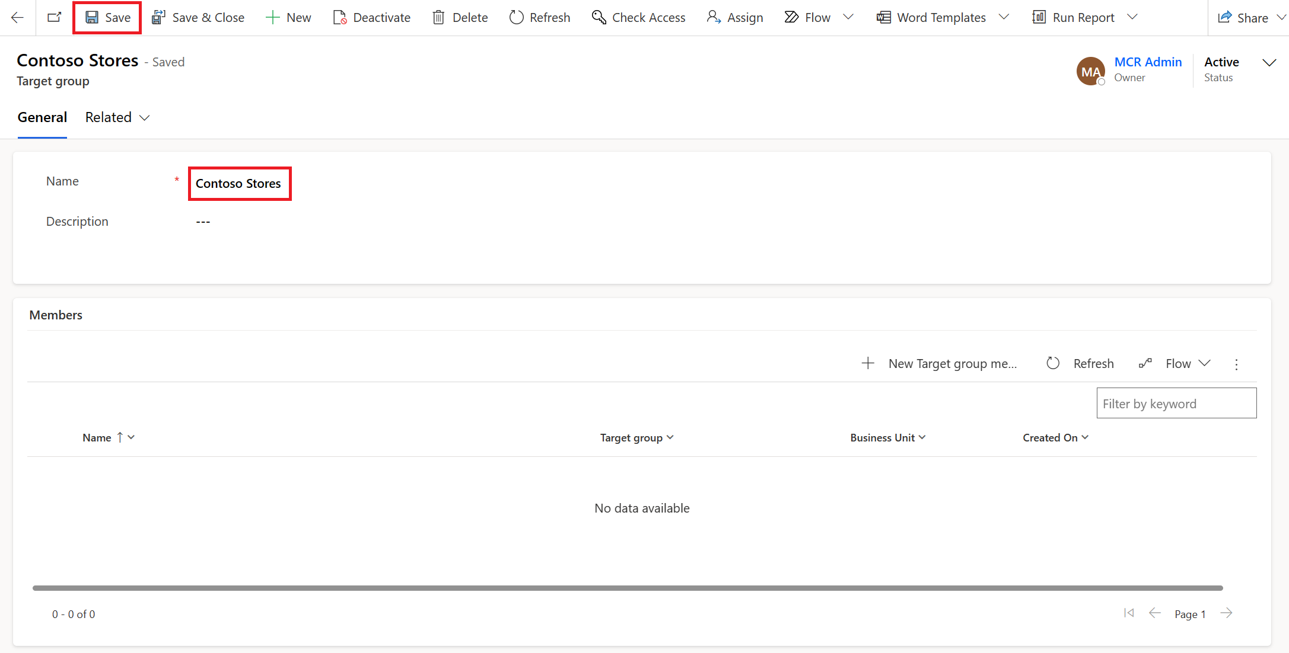The width and height of the screenshot is (1289, 653).
Task: Select the General tab
Action: click(x=42, y=117)
